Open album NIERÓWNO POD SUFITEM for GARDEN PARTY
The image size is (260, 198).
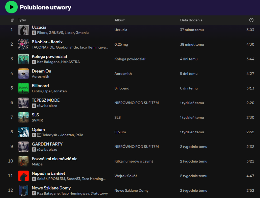click(136, 147)
